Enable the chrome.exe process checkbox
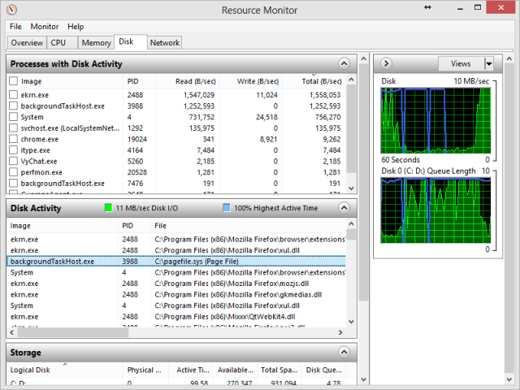 click(x=13, y=139)
